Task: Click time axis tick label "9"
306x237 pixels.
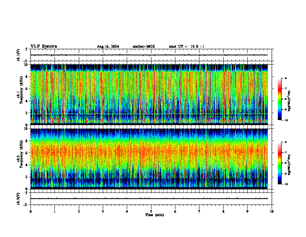Action: 247,211
